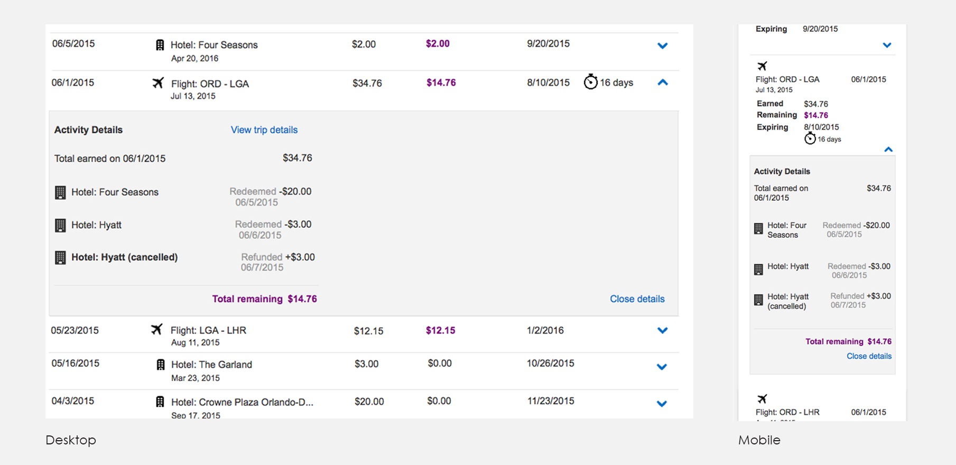Click the $3.00 earned amount for The Garland

366,364
